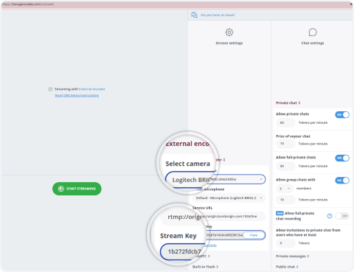Copy the Stream Key
Screen dimensions: 354x272
[254, 235]
